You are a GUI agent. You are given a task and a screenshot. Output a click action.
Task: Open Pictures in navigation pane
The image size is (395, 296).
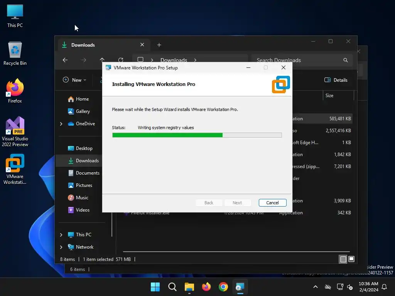click(80, 185)
